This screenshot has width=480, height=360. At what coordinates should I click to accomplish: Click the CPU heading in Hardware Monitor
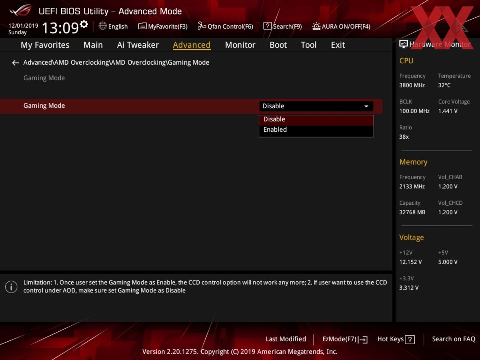(406, 61)
